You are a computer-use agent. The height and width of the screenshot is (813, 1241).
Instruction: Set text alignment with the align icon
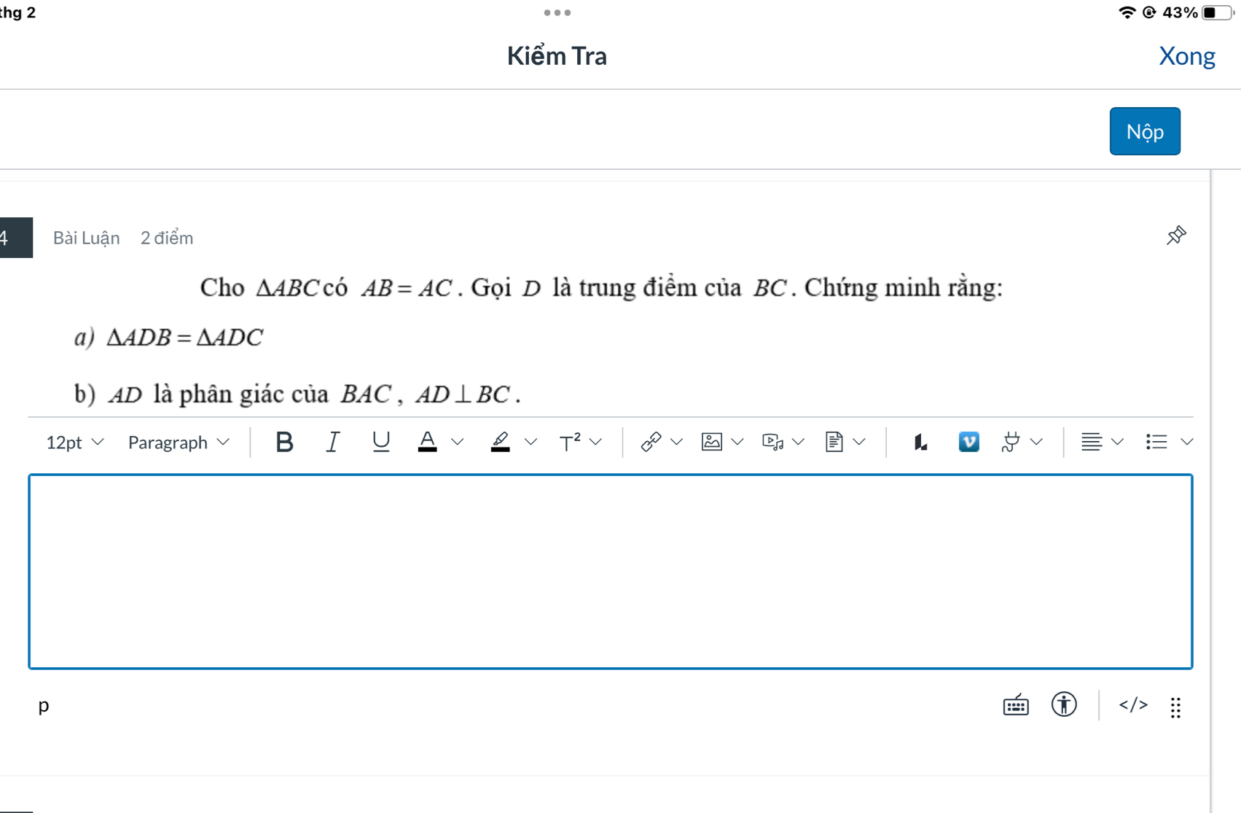tap(1091, 442)
